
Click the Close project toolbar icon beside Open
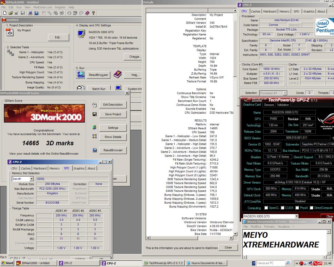tap(17, 13)
